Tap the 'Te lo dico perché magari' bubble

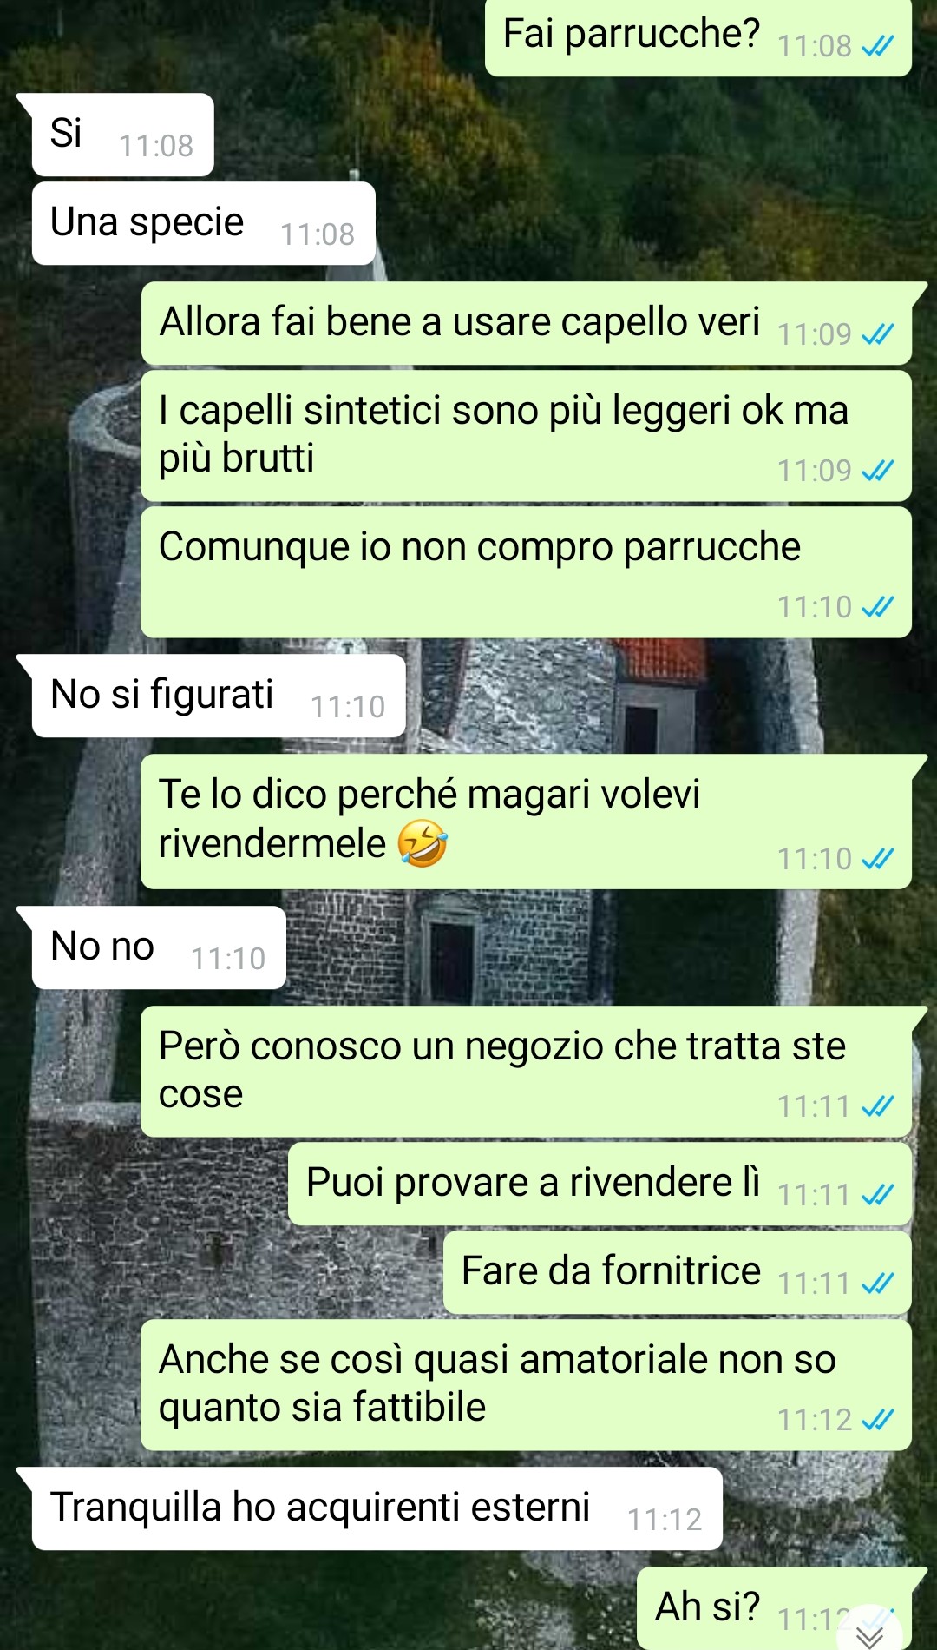pos(526,822)
